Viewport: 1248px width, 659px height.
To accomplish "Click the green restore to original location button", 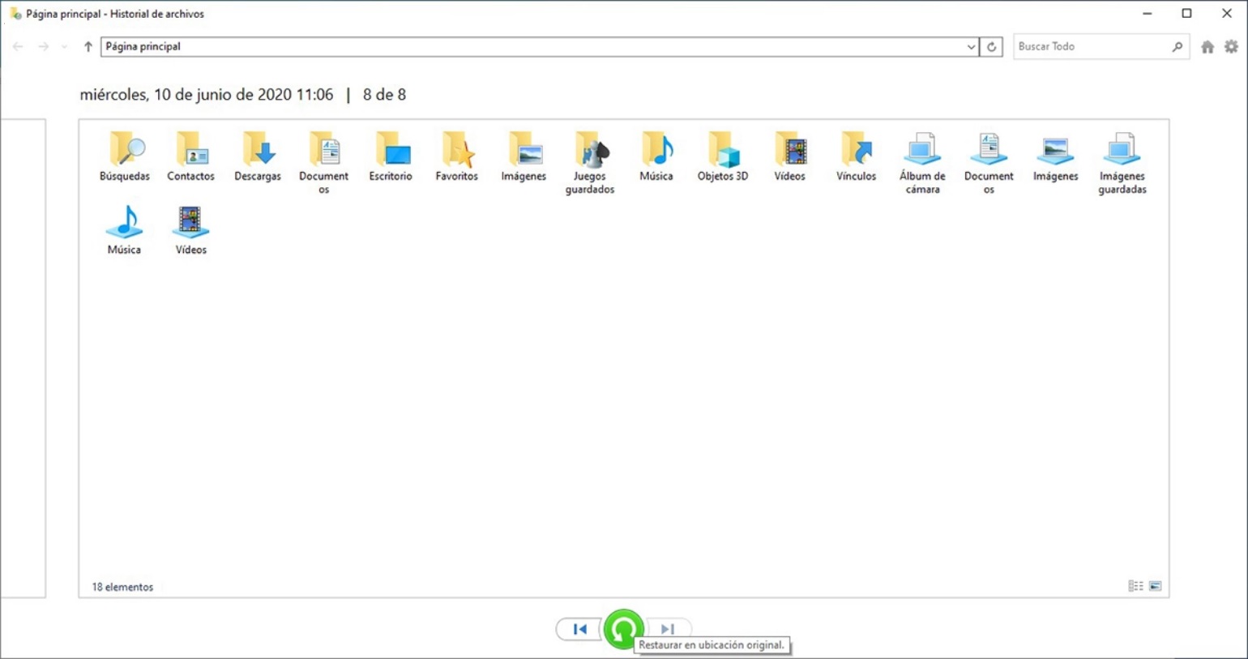I will 623,629.
